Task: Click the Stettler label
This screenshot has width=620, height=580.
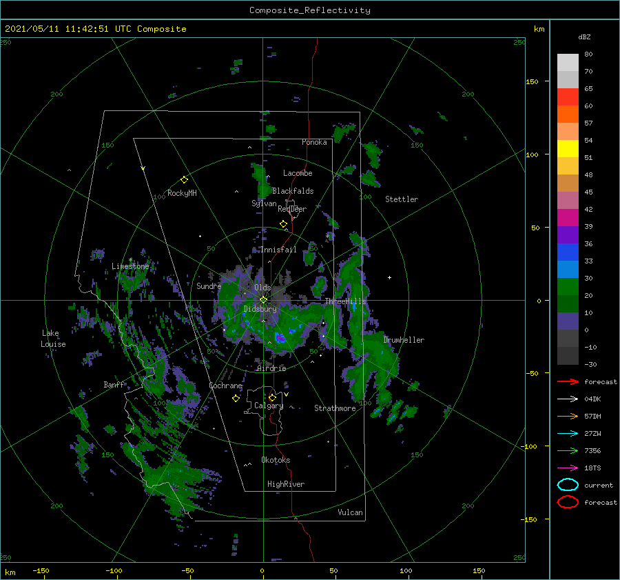Action: point(402,199)
